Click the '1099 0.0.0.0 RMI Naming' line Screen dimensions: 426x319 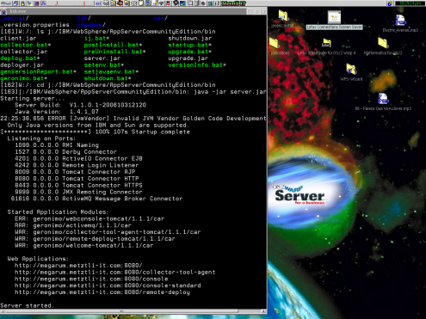coord(57,145)
